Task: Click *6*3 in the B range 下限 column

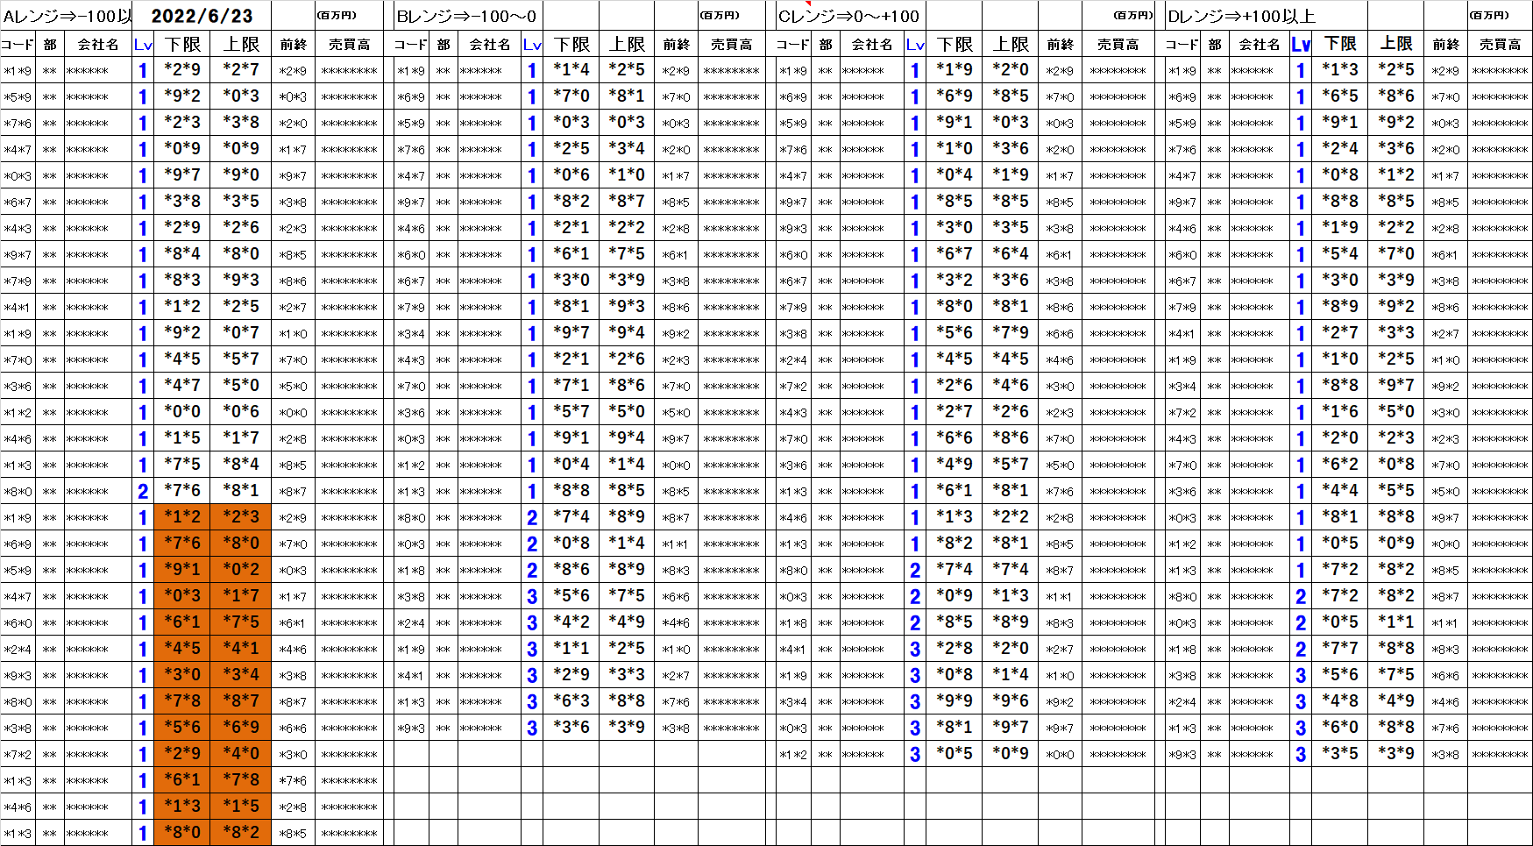Action: point(571,701)
